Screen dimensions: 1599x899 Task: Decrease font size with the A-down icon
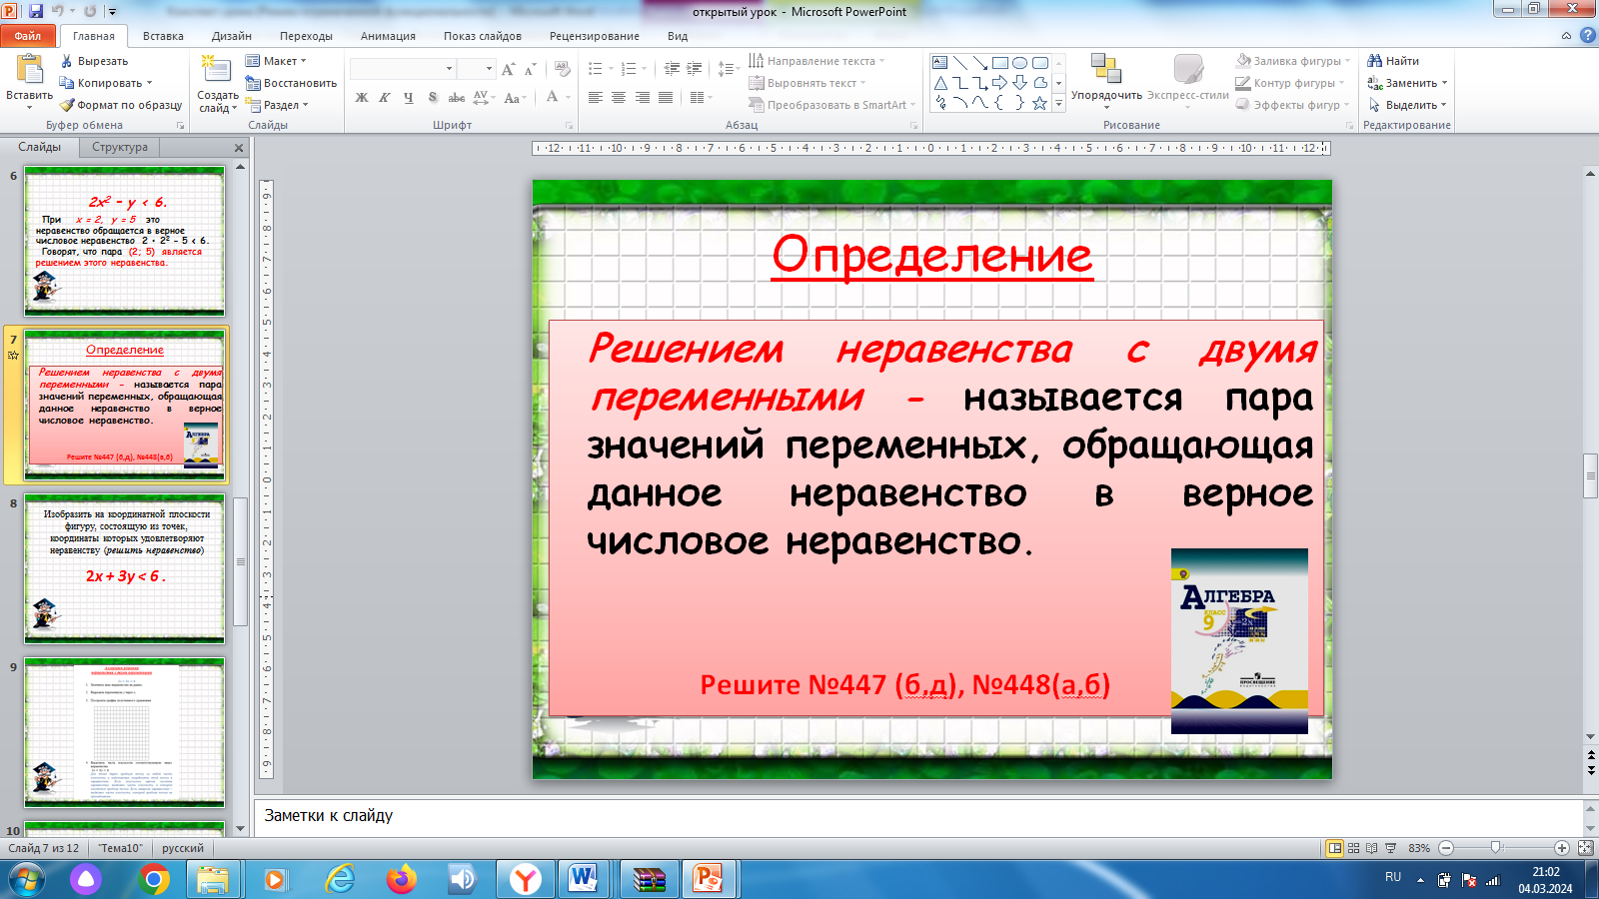530,69
